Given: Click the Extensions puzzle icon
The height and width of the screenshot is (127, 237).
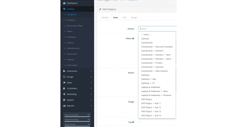Looking at the screenshot, I should click(x=64, y=71).
